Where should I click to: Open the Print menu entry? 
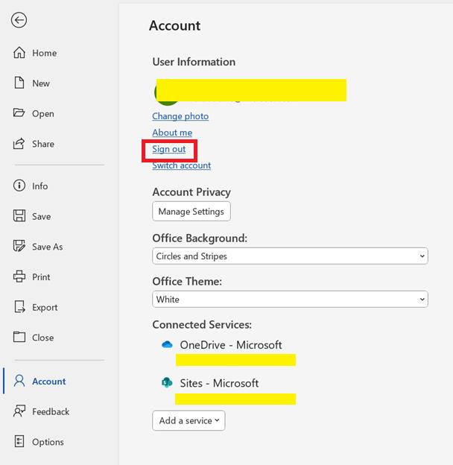point(41,277)
